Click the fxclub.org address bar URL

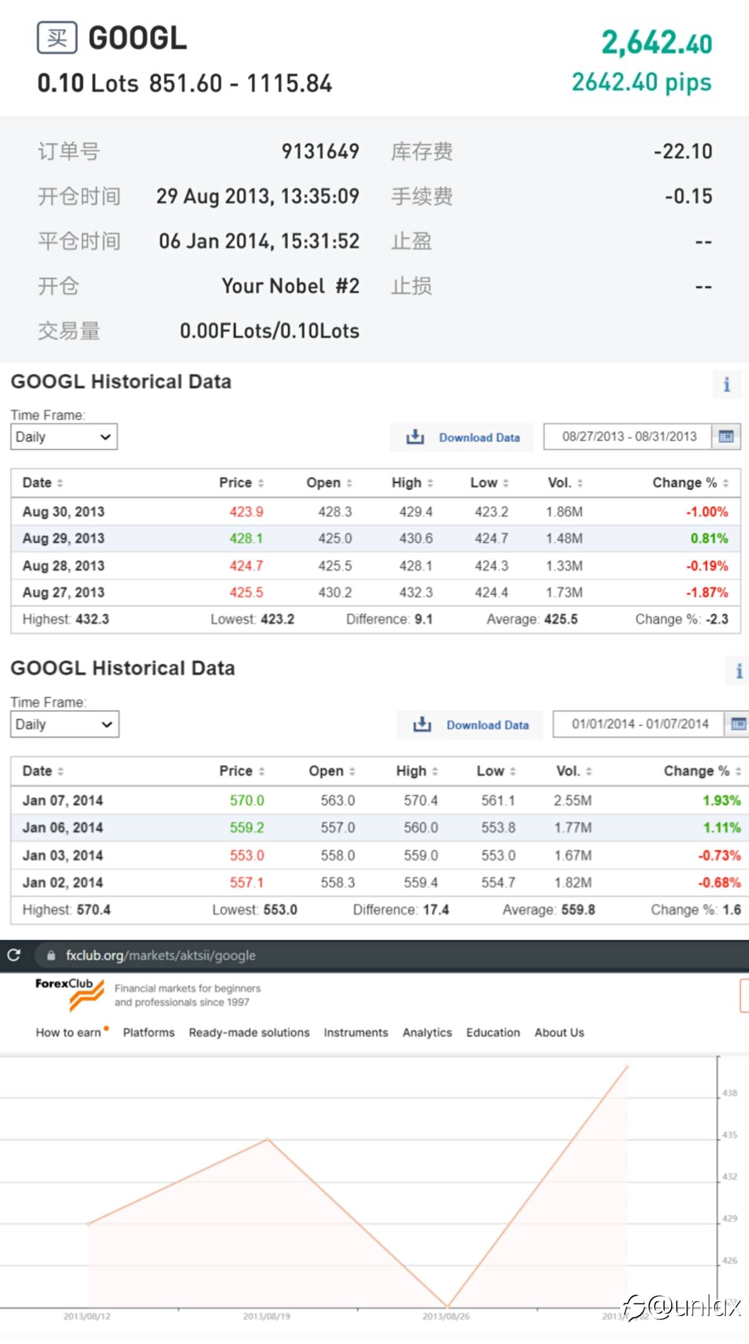pyautogui.click(x=160, y=956)
